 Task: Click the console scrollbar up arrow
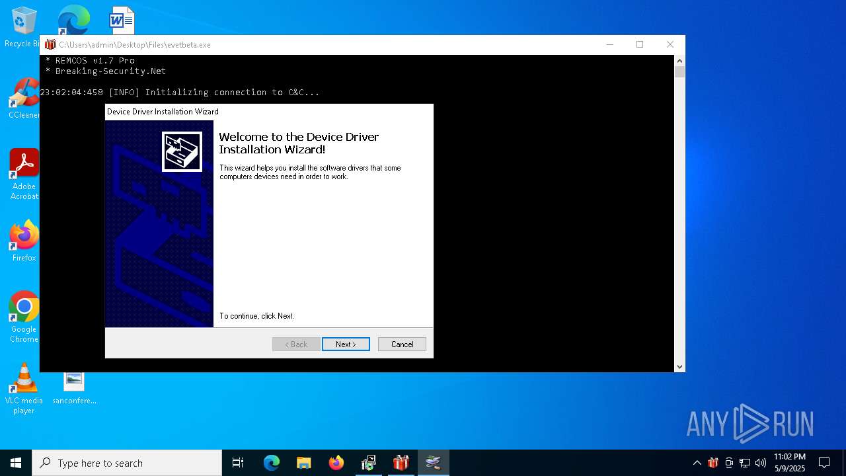(x=679, y=61)
